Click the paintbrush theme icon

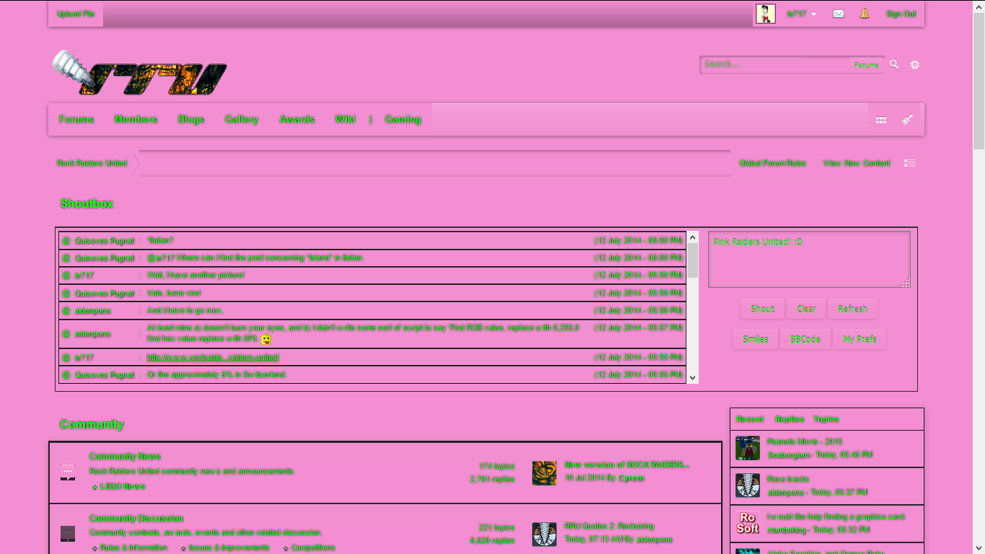(x=908, y=119)
